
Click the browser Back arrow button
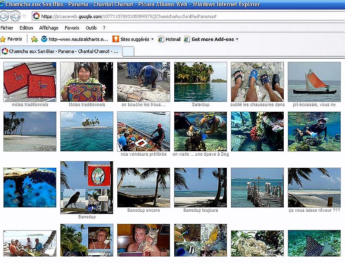pyautogui.click(x=4, y=17)
